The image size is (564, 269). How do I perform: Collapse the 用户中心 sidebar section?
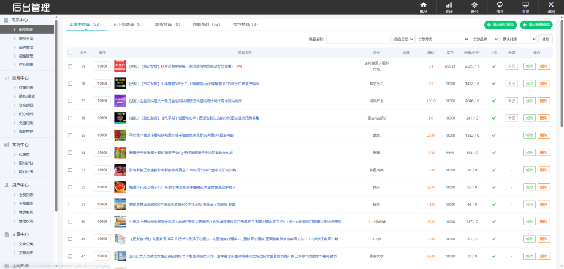[20, 185]
